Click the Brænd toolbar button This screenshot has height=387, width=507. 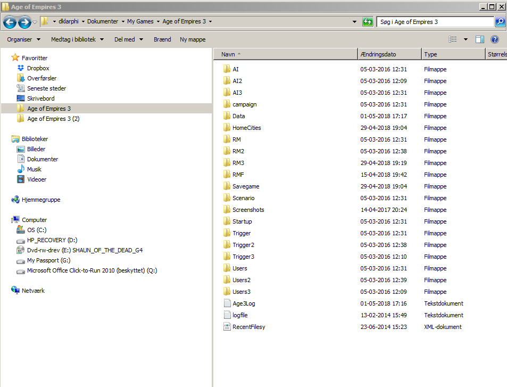(x=162, y=39)
